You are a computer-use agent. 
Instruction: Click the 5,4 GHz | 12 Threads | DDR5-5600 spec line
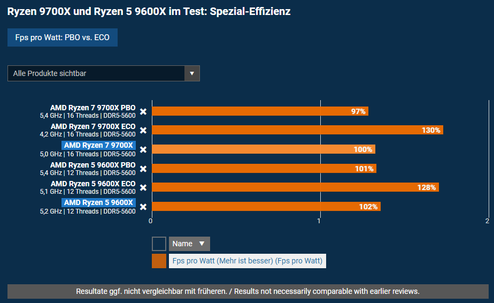88,173
